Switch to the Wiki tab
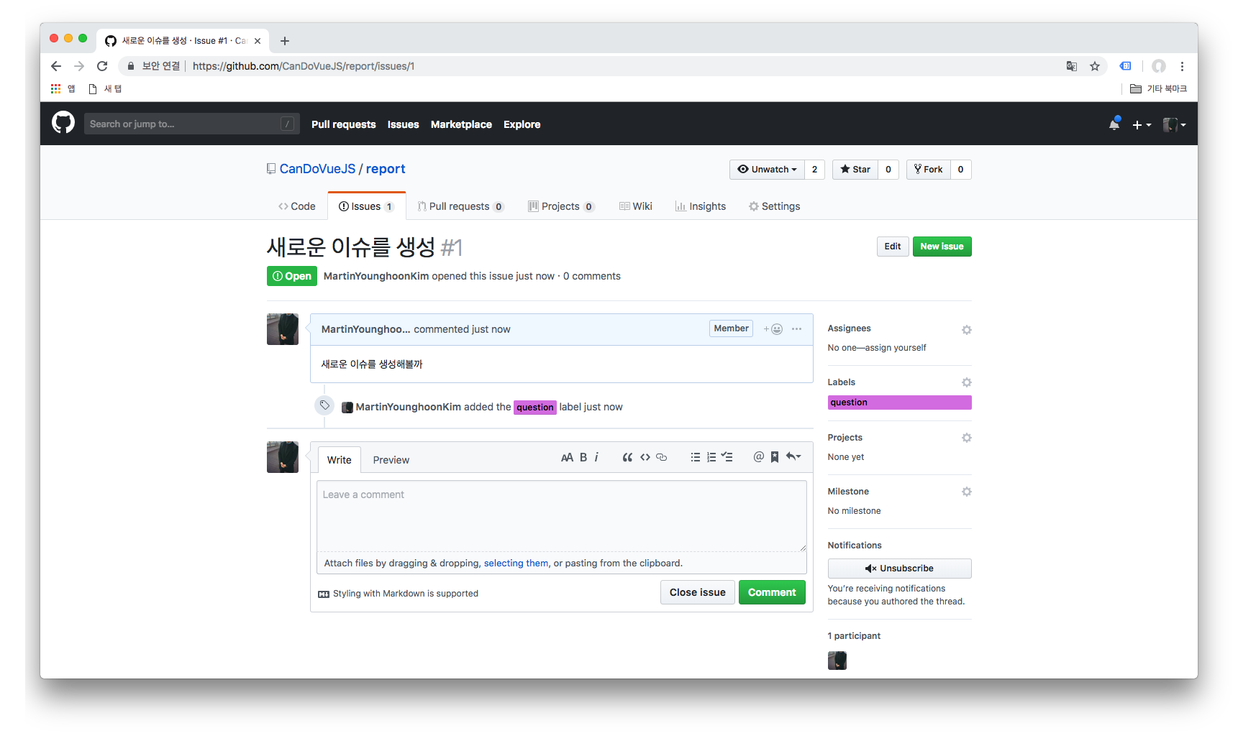 (636, 206)
